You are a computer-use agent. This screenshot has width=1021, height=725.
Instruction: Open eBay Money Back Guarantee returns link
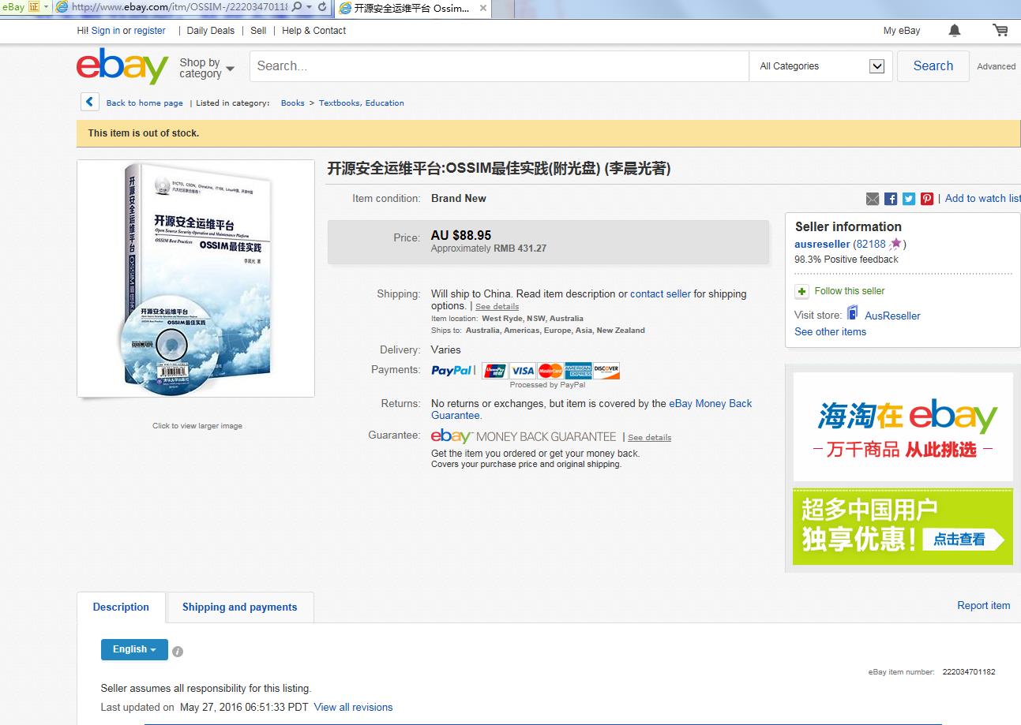(x=591, y=409)
